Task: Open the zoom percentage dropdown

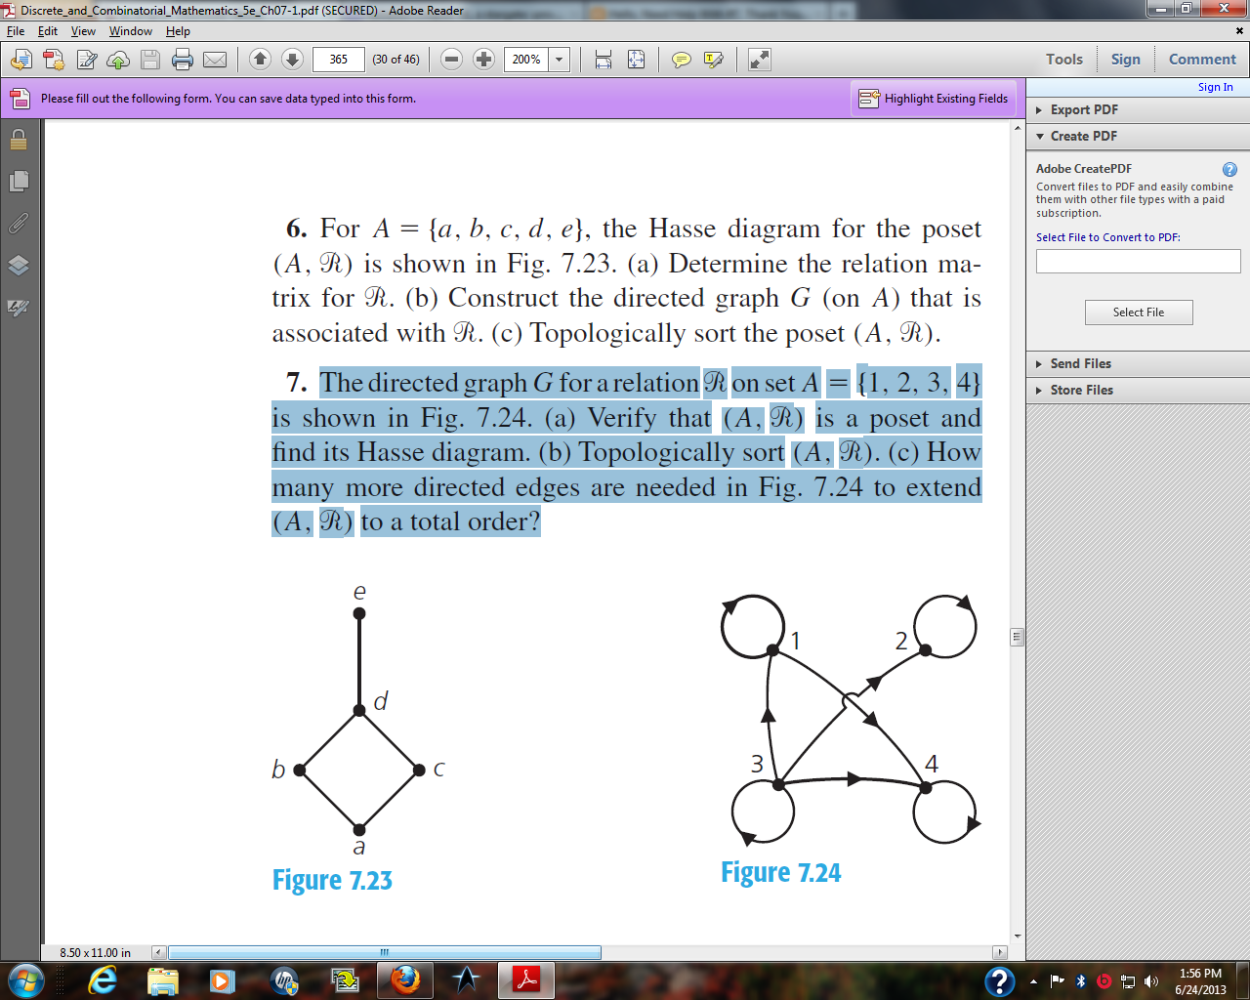Action: 558,59
